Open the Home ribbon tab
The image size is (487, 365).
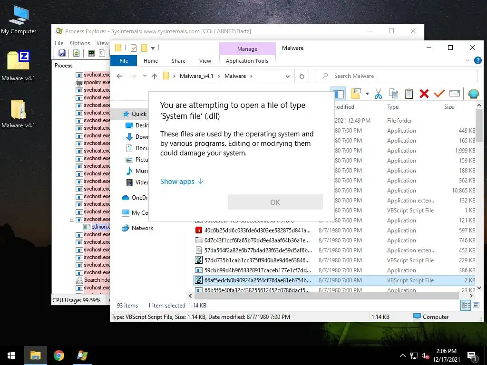(x=151, y=61)
